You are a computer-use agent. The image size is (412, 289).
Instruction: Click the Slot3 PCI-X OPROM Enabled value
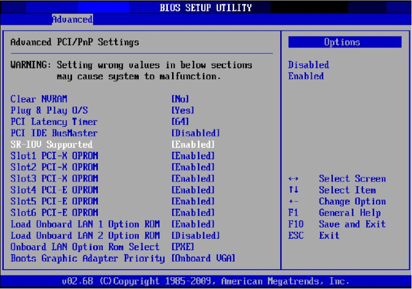pyautogui.click(x=193, y=179)
